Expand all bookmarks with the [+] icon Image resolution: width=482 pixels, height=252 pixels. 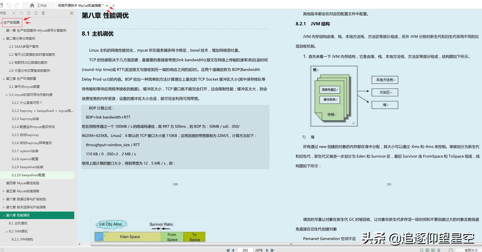(x=14, y=13)
